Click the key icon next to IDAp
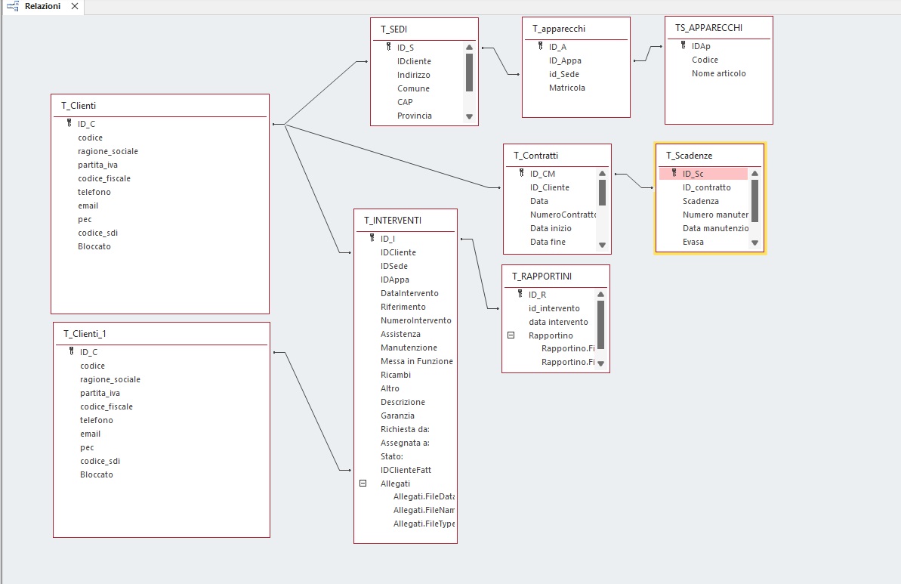The image size is (901, 584). [x=683, y=46]
